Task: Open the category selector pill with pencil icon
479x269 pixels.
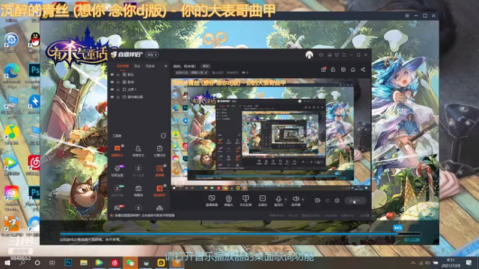Action: 192,72
